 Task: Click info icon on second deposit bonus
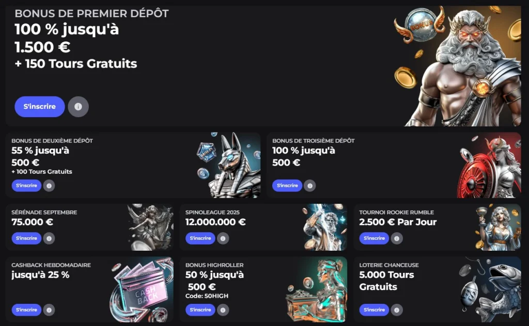(49, 186)
